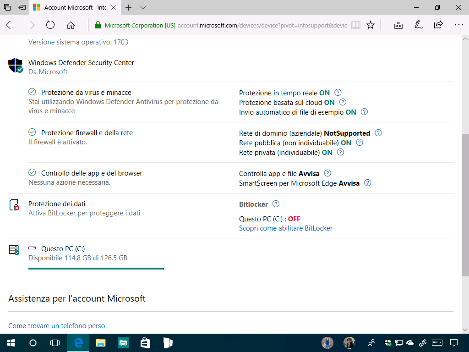Open the Reading view icon
Image resolution: width=469 pixels, height=352 pixels.
pyautogui.click(x=355, y=25)
